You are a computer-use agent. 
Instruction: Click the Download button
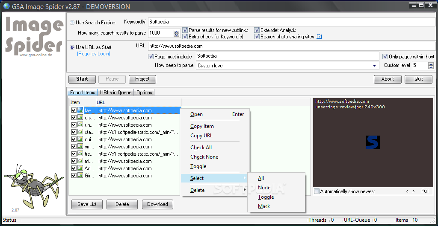[157, 204]
